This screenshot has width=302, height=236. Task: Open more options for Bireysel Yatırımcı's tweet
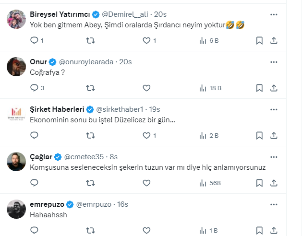(274, 14)
